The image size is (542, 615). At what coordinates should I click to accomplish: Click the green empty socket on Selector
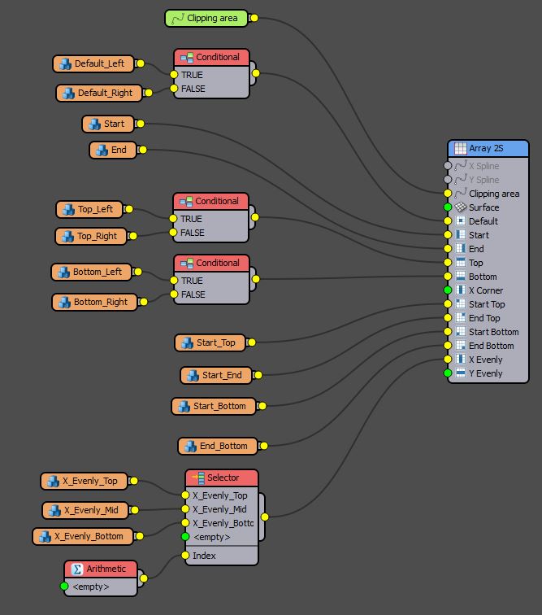(x=185, y=537)
